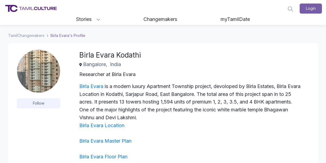Image resolution: width=326 pixels, height=163 pixels.
Task: Click the Researcher at Birla Evara headline
Action: (107, 74)
